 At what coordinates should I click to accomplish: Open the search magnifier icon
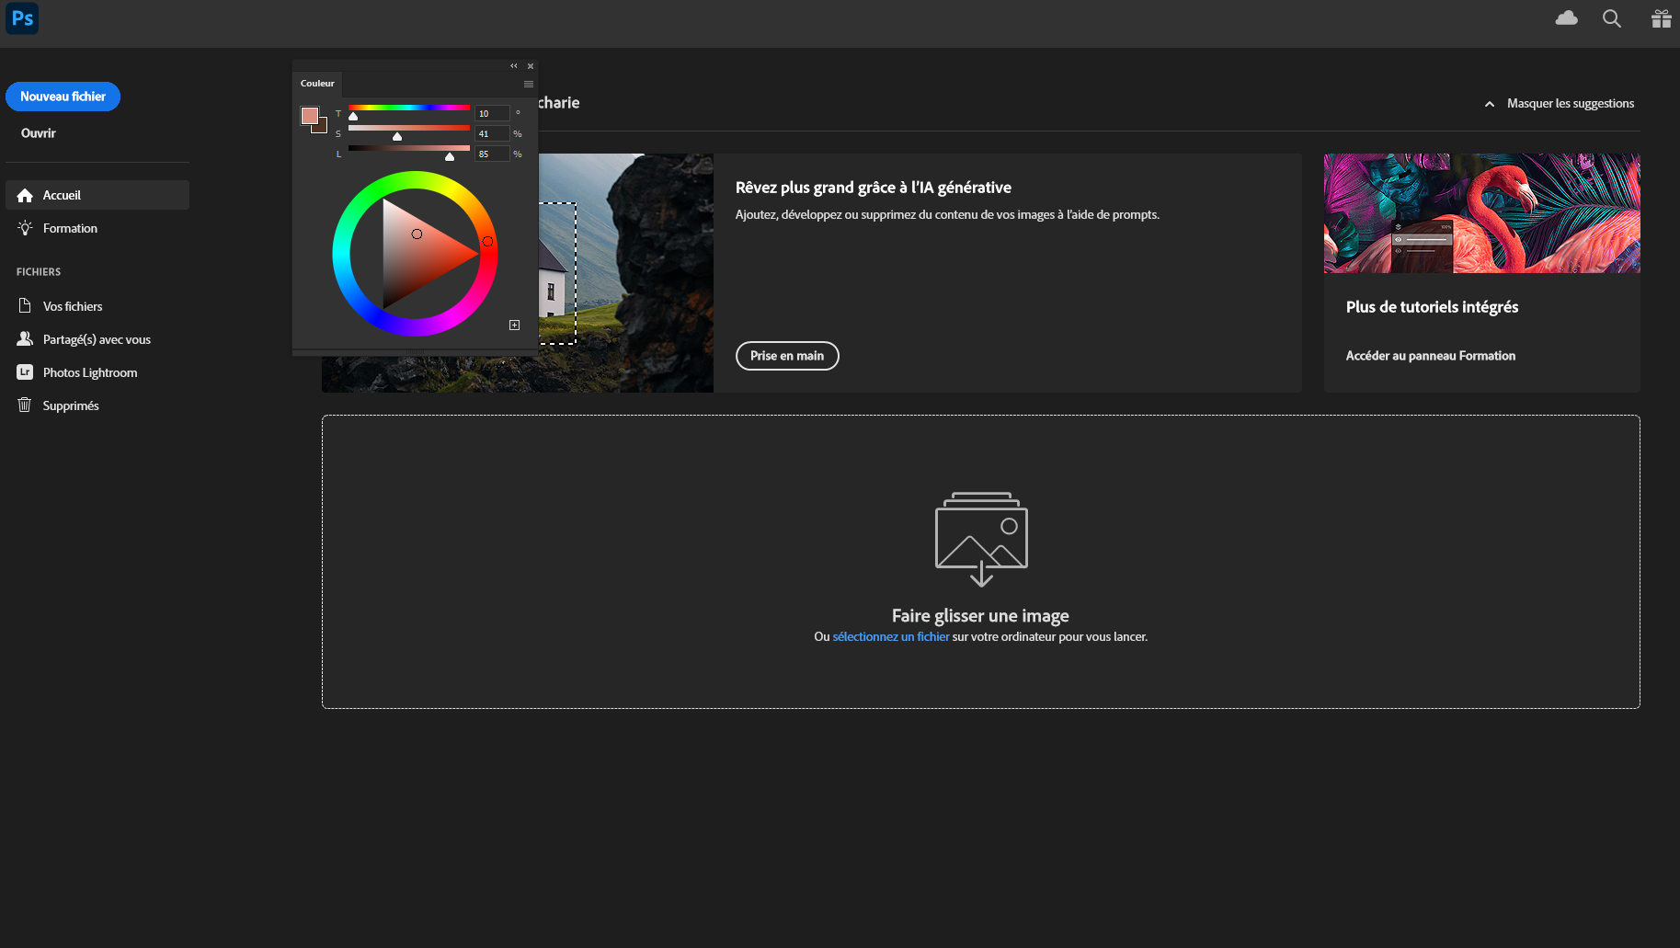(x=1611, y=18)
